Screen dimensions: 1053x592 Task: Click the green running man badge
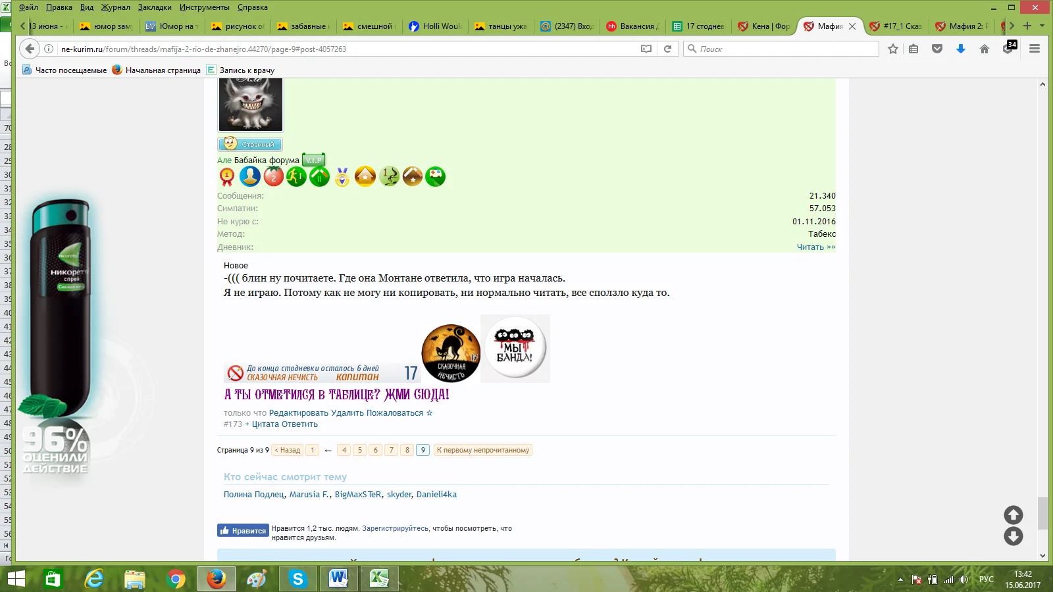(296, 176)
